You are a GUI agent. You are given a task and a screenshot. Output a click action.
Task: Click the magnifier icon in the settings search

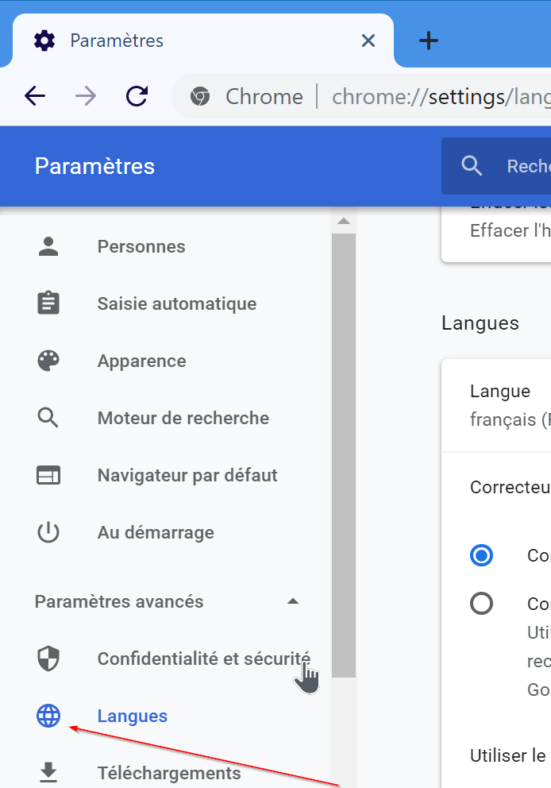[x=472, y=165]
